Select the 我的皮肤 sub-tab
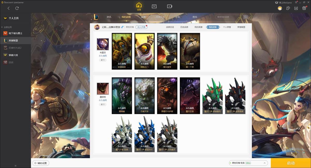This screenshot has height=168, width=311. (x=213, y=27)
